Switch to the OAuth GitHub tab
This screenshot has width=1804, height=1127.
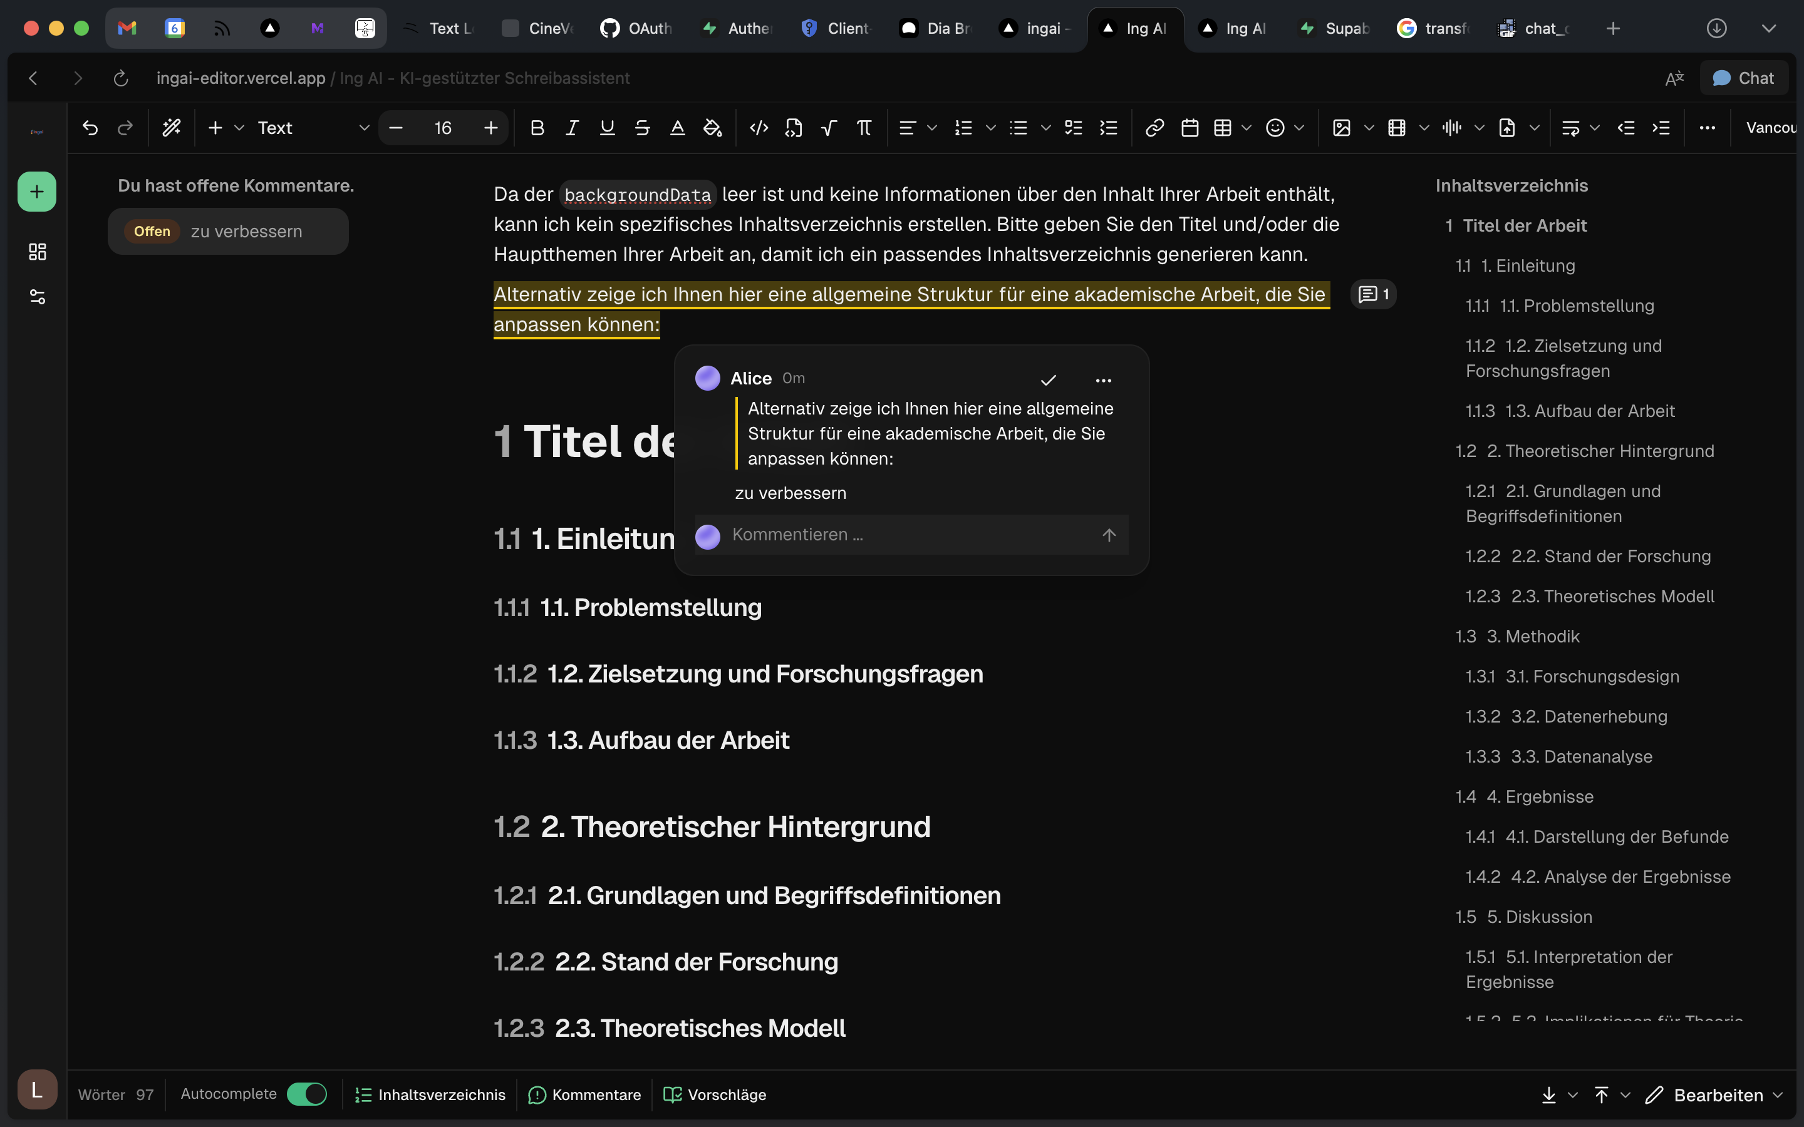(x=638, y=28)
